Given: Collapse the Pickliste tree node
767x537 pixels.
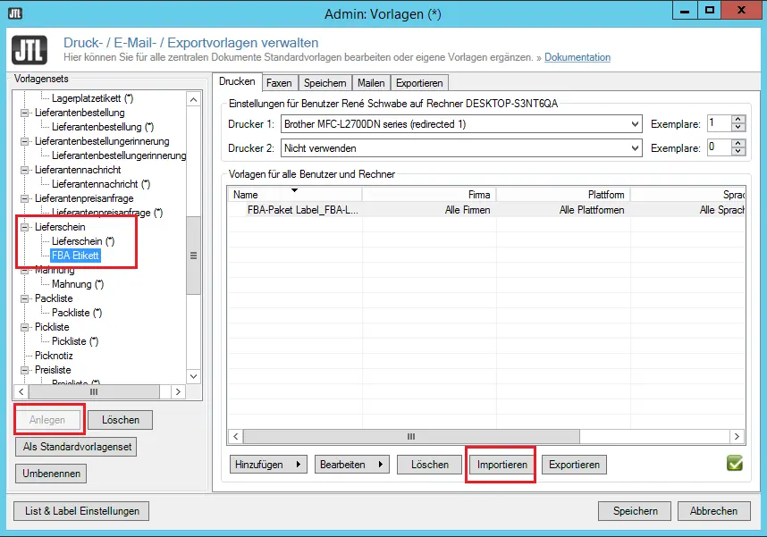Looking at the screenshot, I should click(24, 327).
